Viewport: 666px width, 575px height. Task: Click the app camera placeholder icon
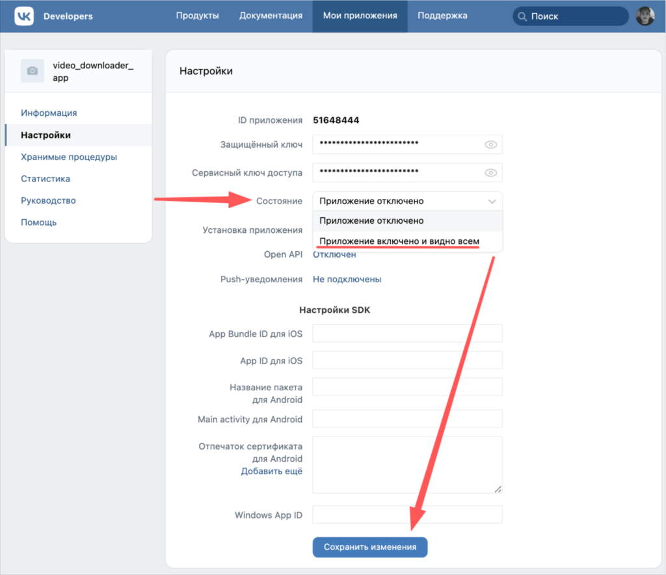pos(33,71)
